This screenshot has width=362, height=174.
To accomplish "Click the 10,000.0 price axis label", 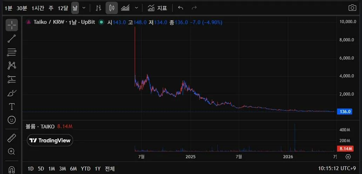I will [x=347, y=22].
